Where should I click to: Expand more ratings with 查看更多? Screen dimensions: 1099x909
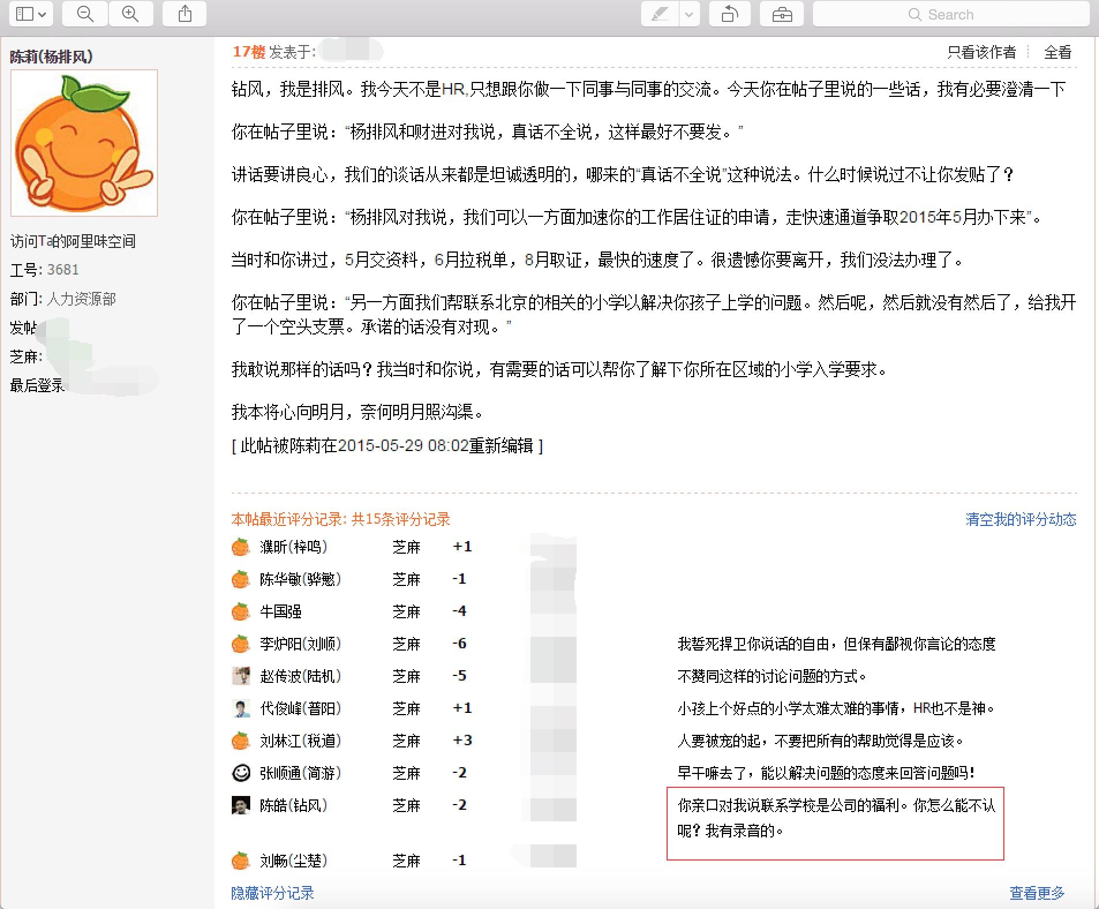click(1037, 893)
